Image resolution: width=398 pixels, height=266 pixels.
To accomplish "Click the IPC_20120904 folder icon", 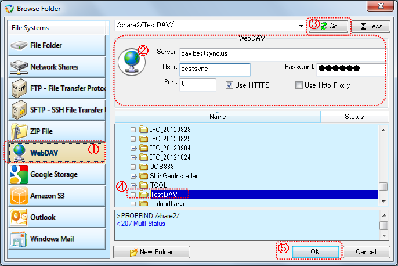I will tap(144, 148).
